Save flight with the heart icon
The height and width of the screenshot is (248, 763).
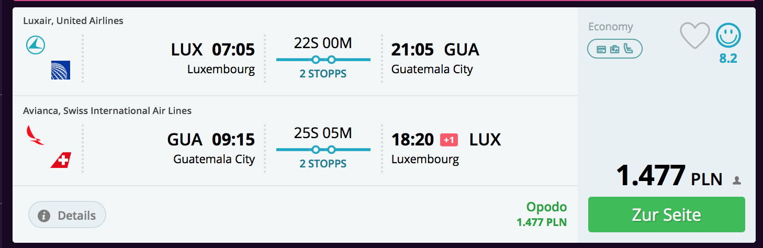coord(694,36)
